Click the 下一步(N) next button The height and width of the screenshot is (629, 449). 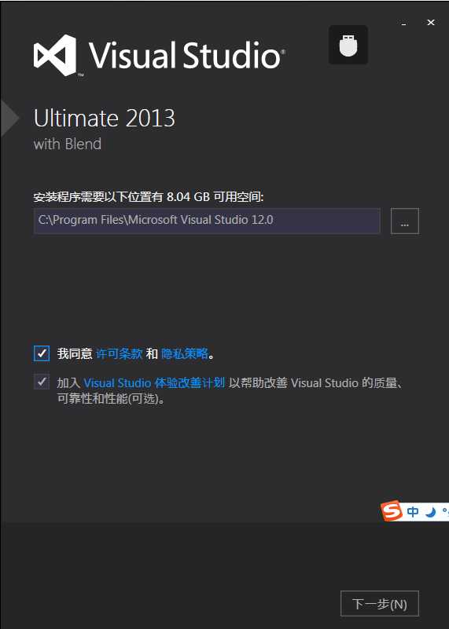(x=380, y=603)
